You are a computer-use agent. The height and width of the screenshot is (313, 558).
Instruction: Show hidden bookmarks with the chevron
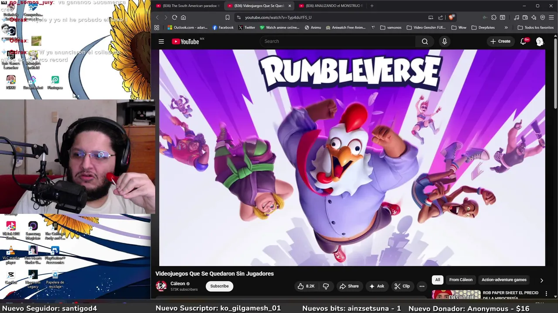(506, 27)
